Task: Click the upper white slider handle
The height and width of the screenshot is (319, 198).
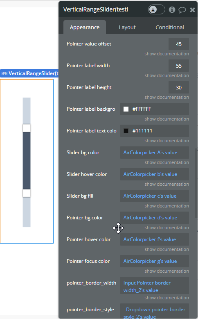Action: pos(27,128)
